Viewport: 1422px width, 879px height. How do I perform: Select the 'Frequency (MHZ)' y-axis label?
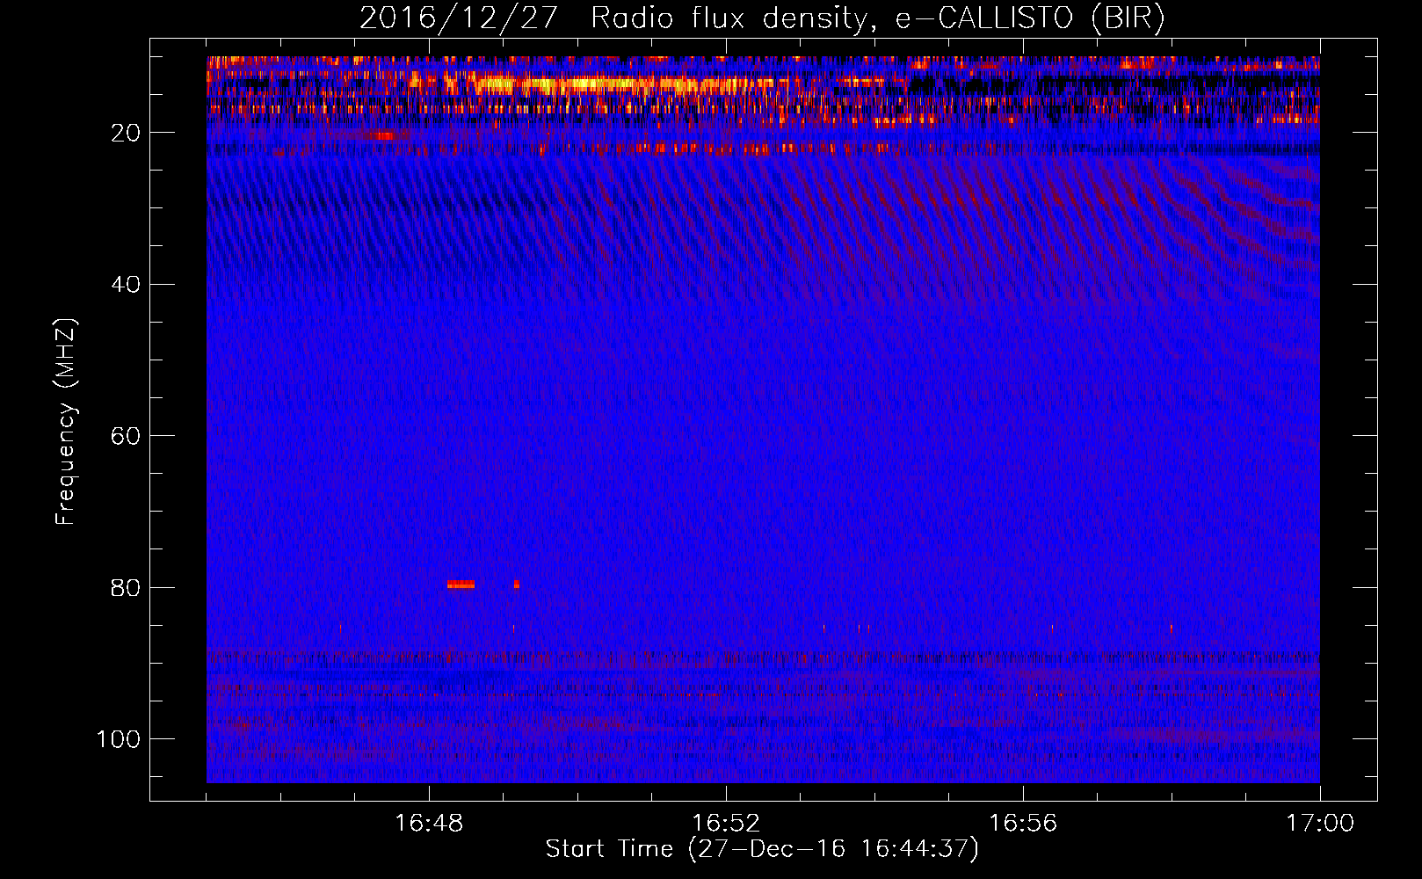pyautogui.click(x=66, y=422)
